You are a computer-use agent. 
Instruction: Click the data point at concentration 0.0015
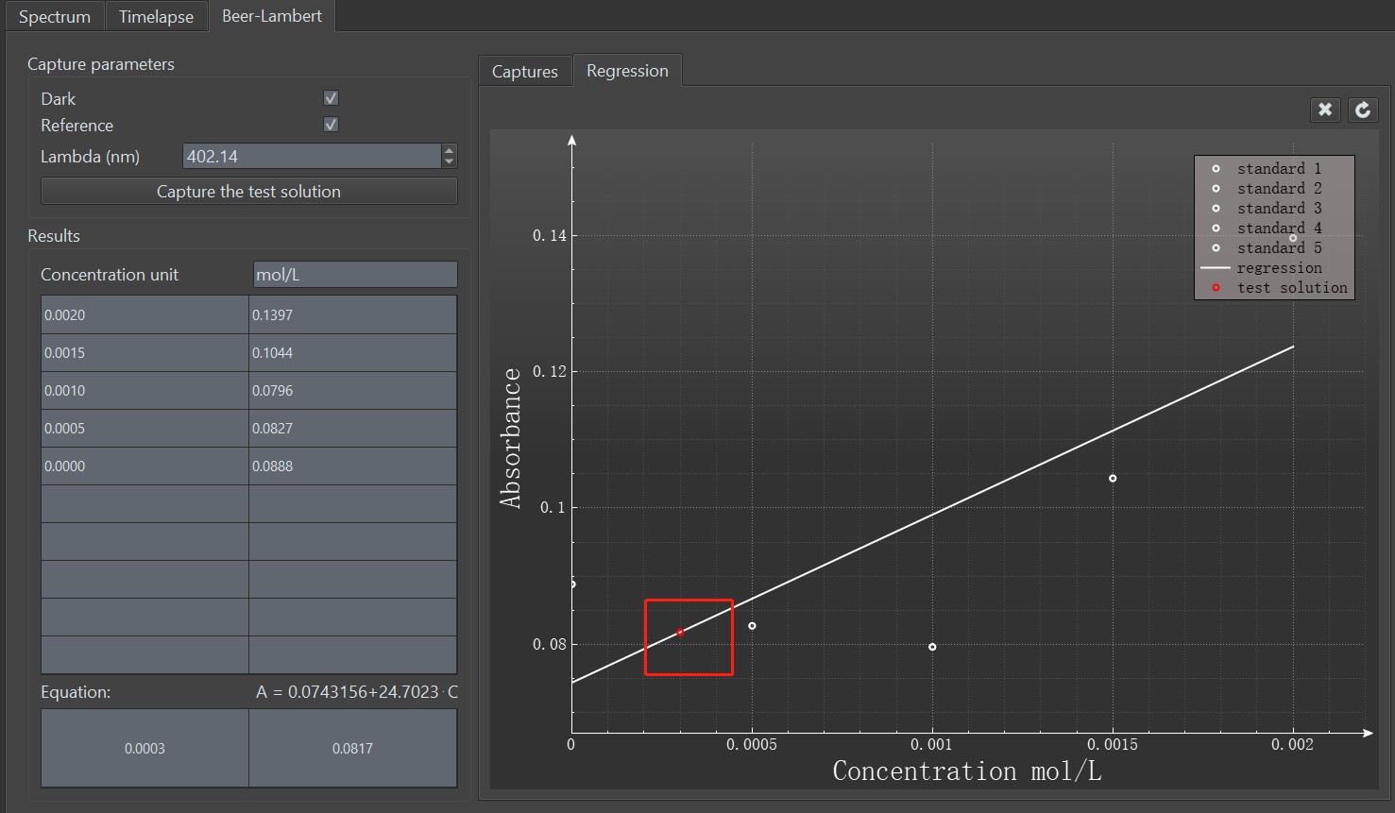(1113, 478)
